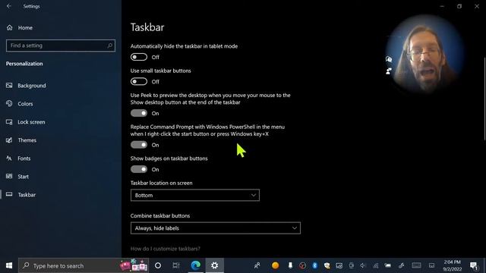Image resolution: width=486 pixels, height=273 pixels.
Task: Click the Settings gear on taskbar
Action: click(214, 265)
